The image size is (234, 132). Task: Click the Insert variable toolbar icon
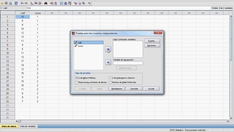point(56,3)
